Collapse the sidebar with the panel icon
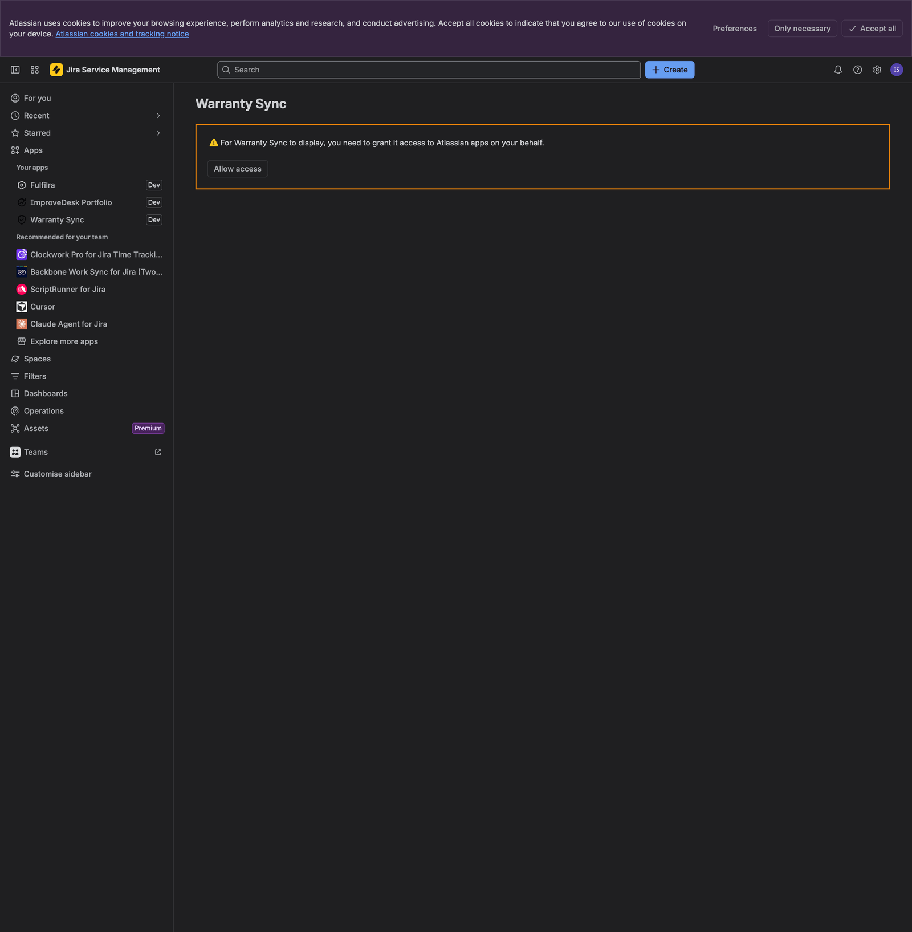The height and width of the screenshot is (932, 912). (x=15, y=70)
